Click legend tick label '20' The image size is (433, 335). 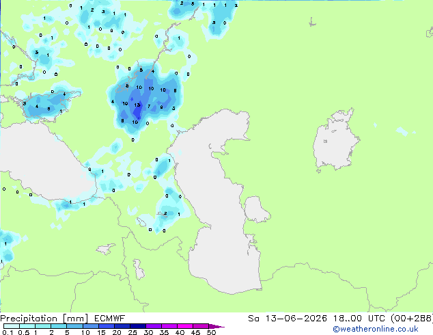click(117, 332)
